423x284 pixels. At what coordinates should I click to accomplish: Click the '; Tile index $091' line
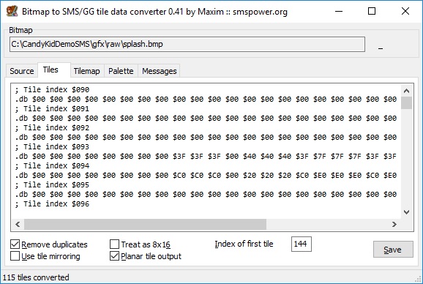tap(52, 108)
